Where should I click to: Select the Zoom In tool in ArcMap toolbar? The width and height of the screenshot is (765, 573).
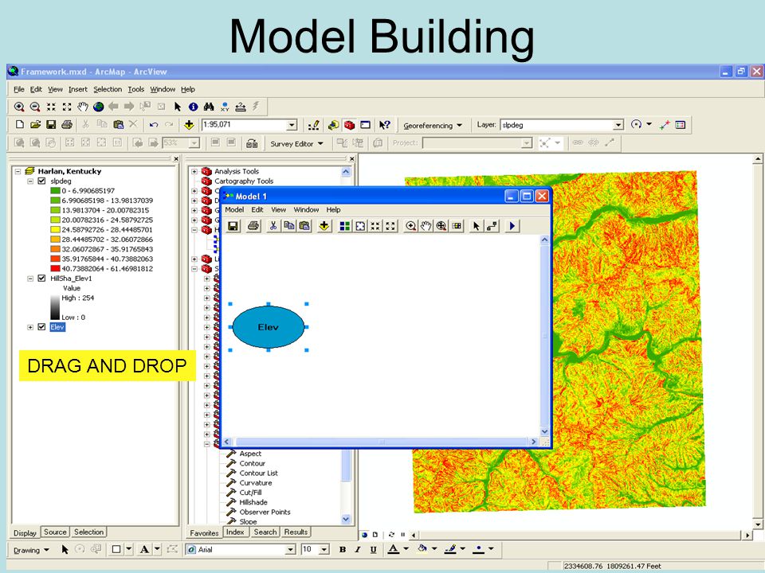coord(19,107)
